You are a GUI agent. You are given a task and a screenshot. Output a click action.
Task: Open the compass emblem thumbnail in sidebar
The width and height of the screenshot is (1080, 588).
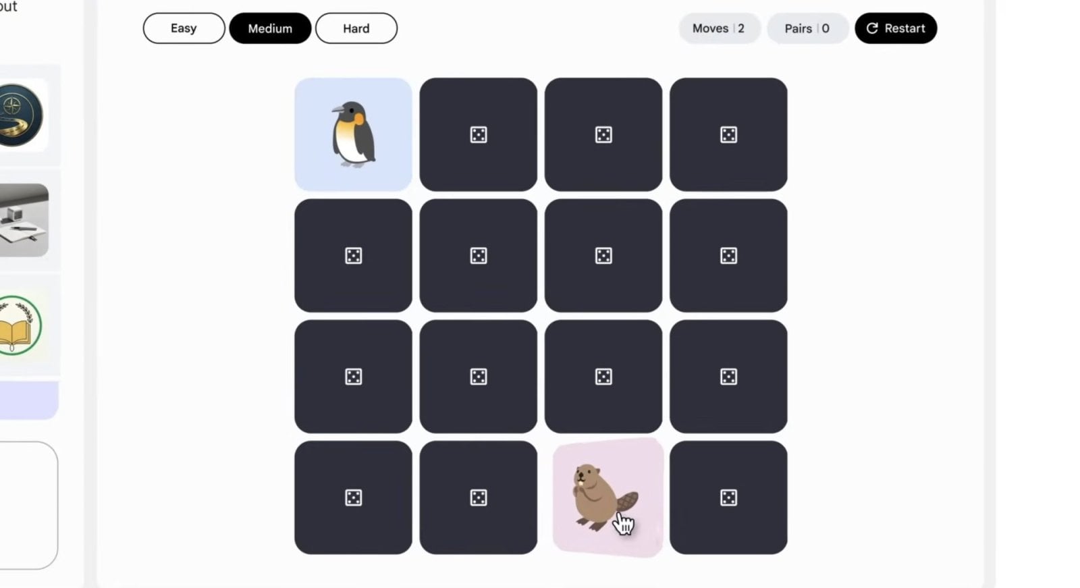coord(22,115)
